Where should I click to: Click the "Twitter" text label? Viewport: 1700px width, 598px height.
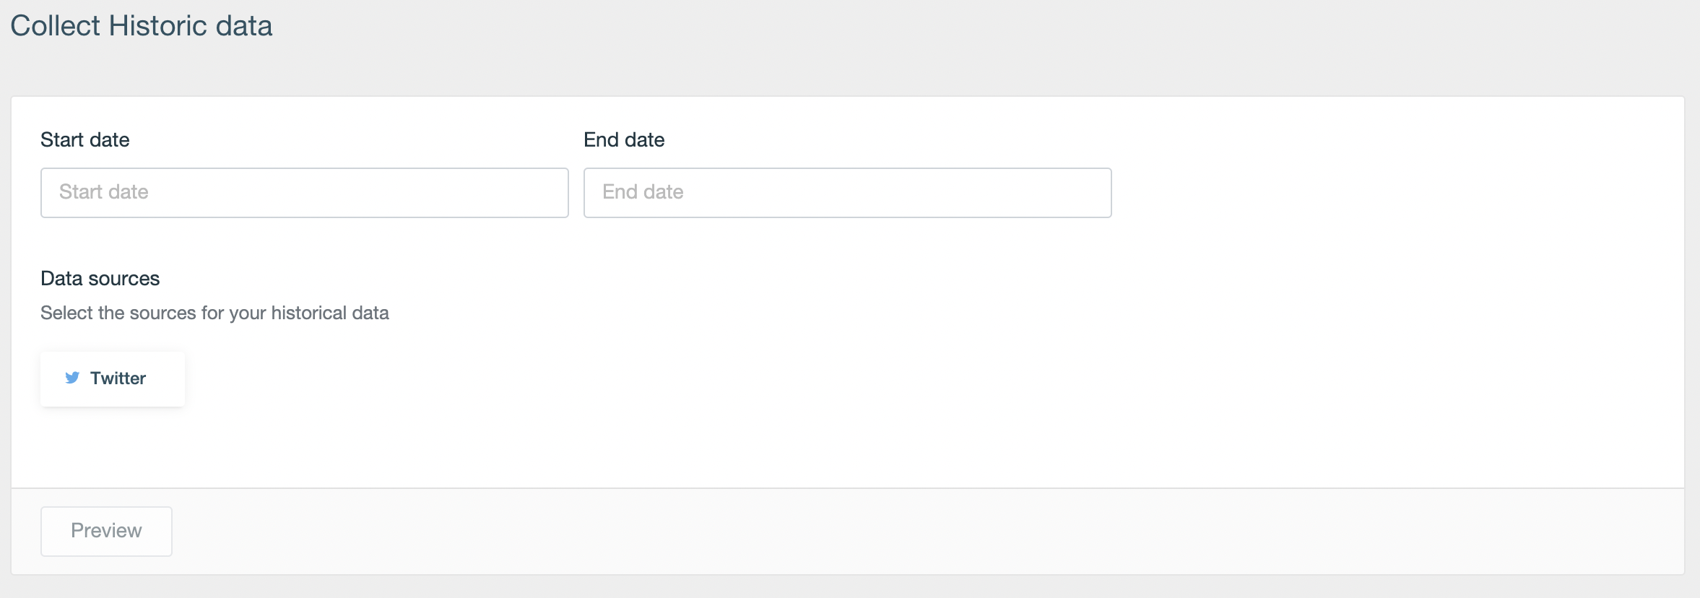click(118, 378)
